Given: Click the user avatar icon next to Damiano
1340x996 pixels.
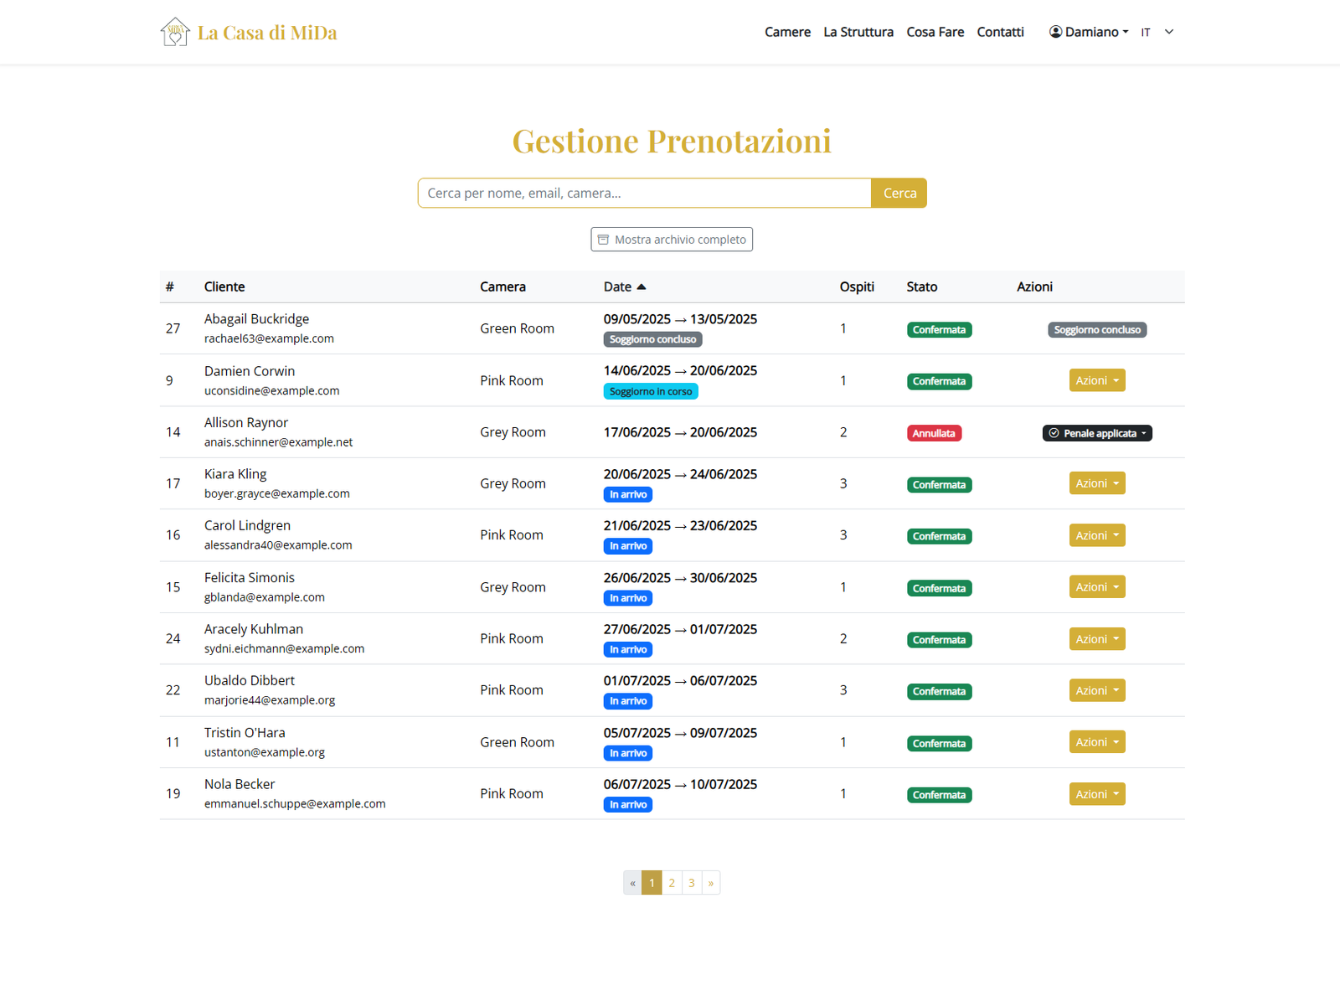Looking at the screenshot, I should click(x=1055, y=32).
